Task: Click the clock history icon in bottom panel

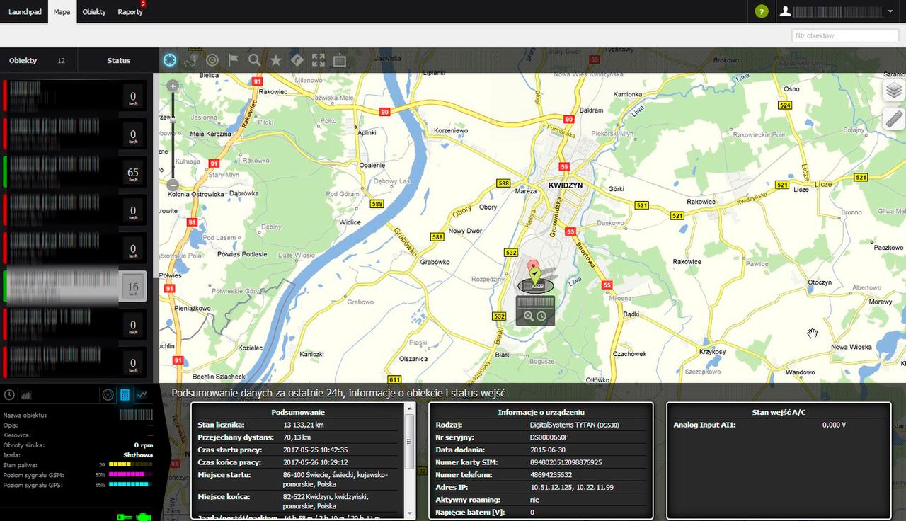Action: click(10, 395)
